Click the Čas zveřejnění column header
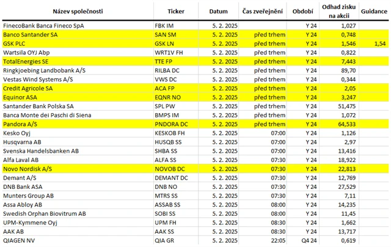The image size is (391, 247). pyautogui.click(x=261, y=11)
